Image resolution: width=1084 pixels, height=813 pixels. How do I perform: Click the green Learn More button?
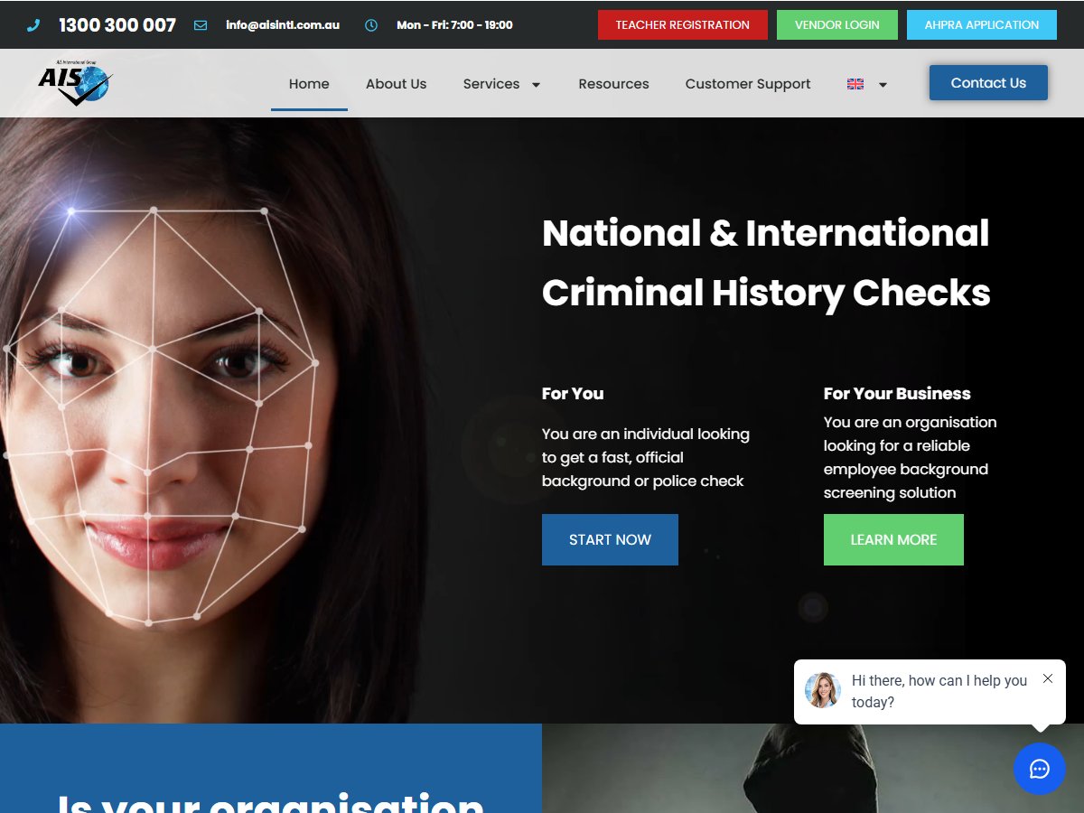click(x=893, y=540)
